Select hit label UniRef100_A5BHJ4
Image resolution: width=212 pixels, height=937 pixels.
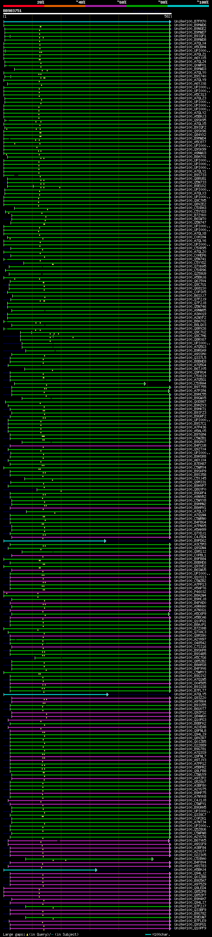pyautogui.click(x=190, y=870)
